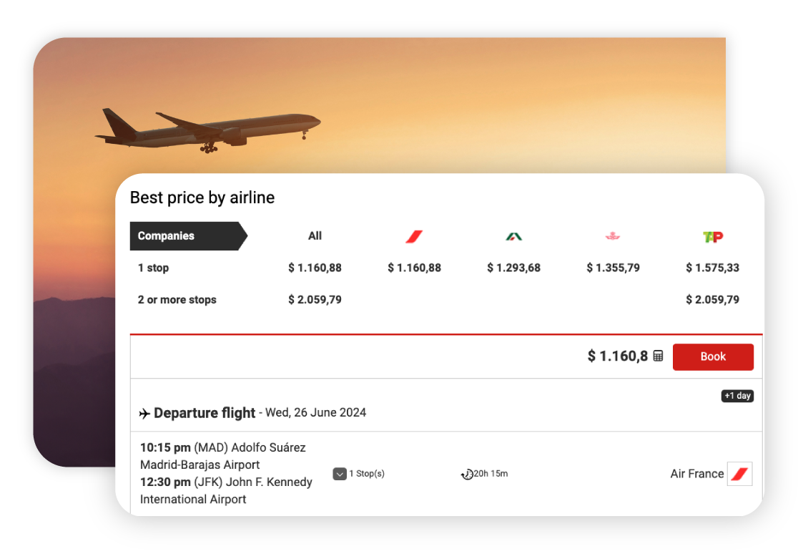Click the airplane icon beside Departure flight
The width and height of the screenshot is (798, 554).
click(144, 414)
